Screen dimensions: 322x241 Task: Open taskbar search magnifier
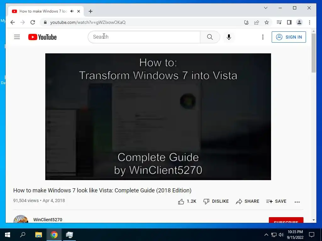(x=23, y=235)
